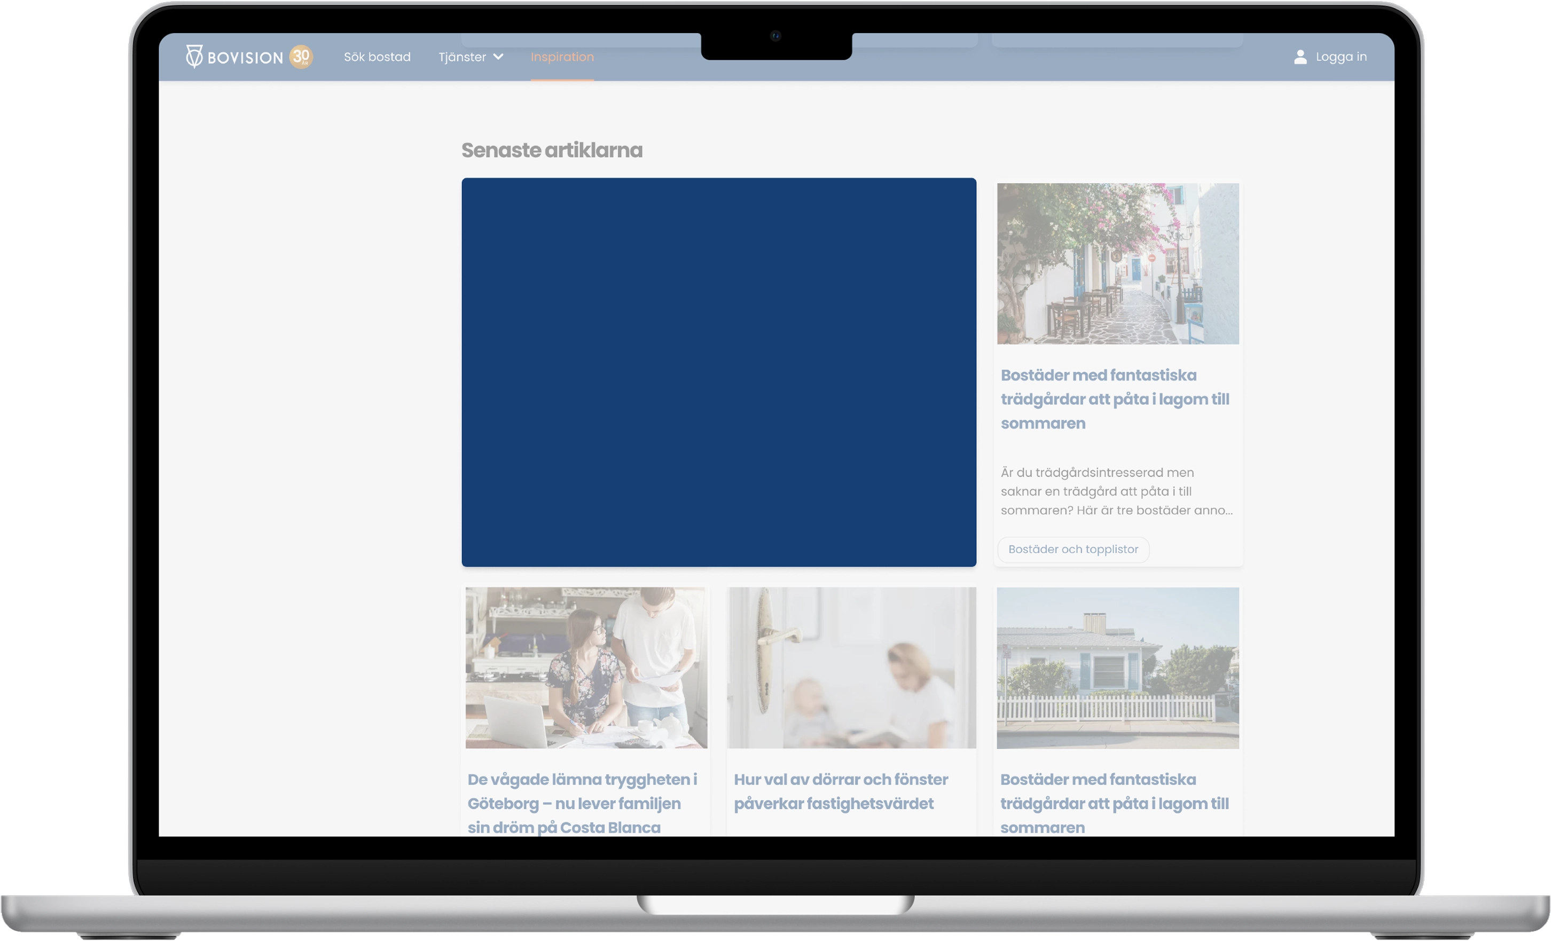Screen dimensions: 1552x941
Task: Click the user profile icon
Action: (1300, 57)
